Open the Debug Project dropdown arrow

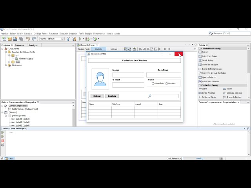tap(91, 39)
